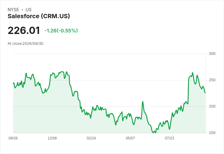Click the 12/09 date axis label
224x154 pixels.
(52, 138)
